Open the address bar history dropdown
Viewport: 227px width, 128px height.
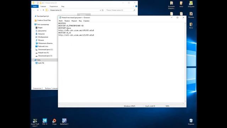tap(100, 10)
